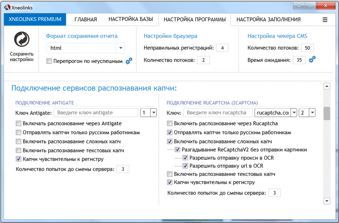Toggle Разгадывание ReCaptchaV2 без отправки картинки
This screenshot has width=339, height=223.
click(x=178, y=150)
